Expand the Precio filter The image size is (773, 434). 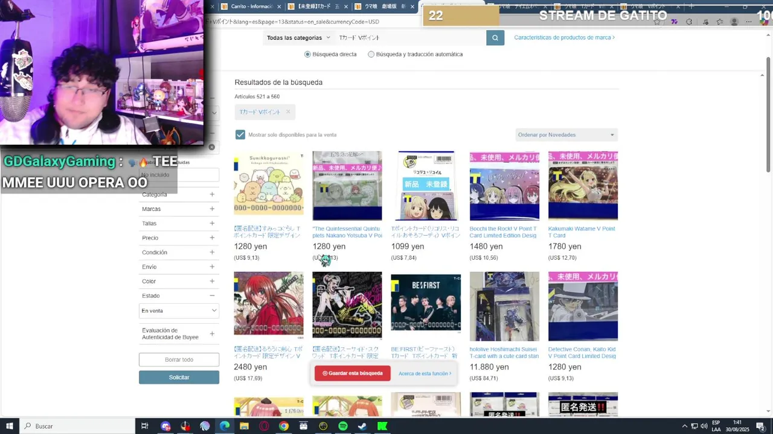[x=212, y=237]
